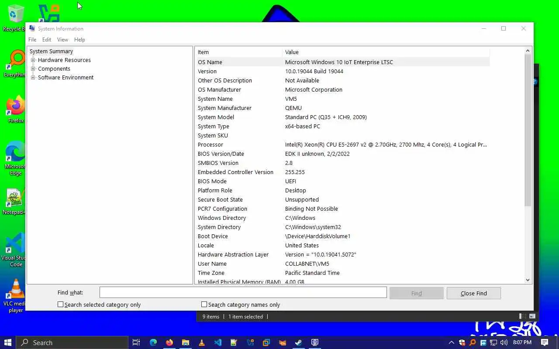Launch VLC from the taskbar
Screen dimensions: 559x349
pyautogui.click(x=202, y=342)
